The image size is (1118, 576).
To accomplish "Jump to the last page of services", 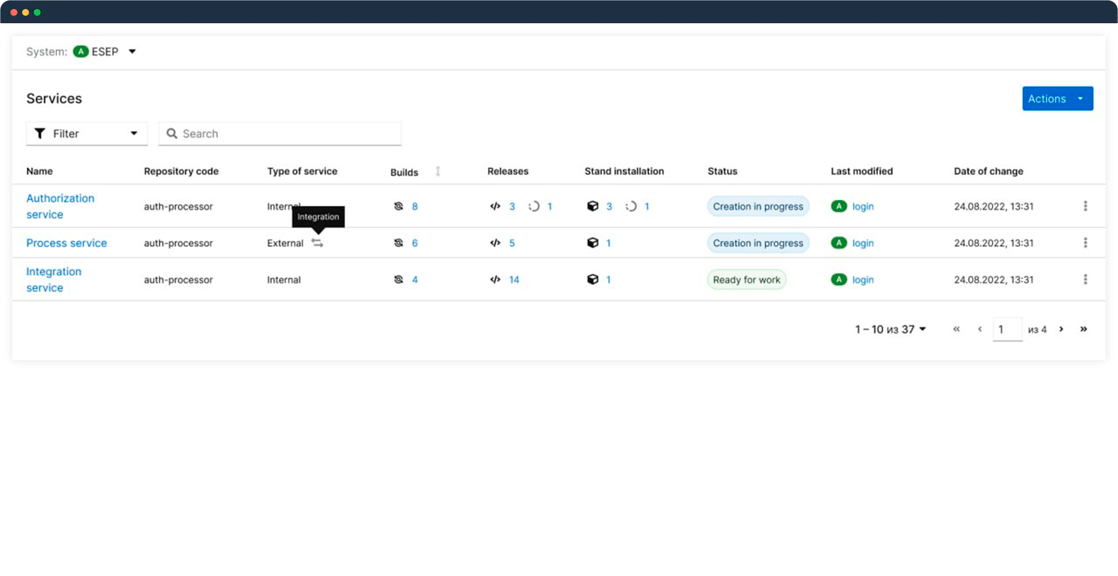I will 1083,329.
